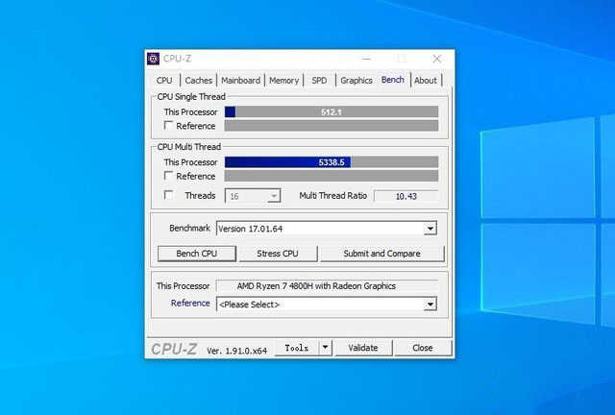Screen dimensions: 615x415
Task: Click the CPU-Z app icon in title bar
Action: pos(154,59)
